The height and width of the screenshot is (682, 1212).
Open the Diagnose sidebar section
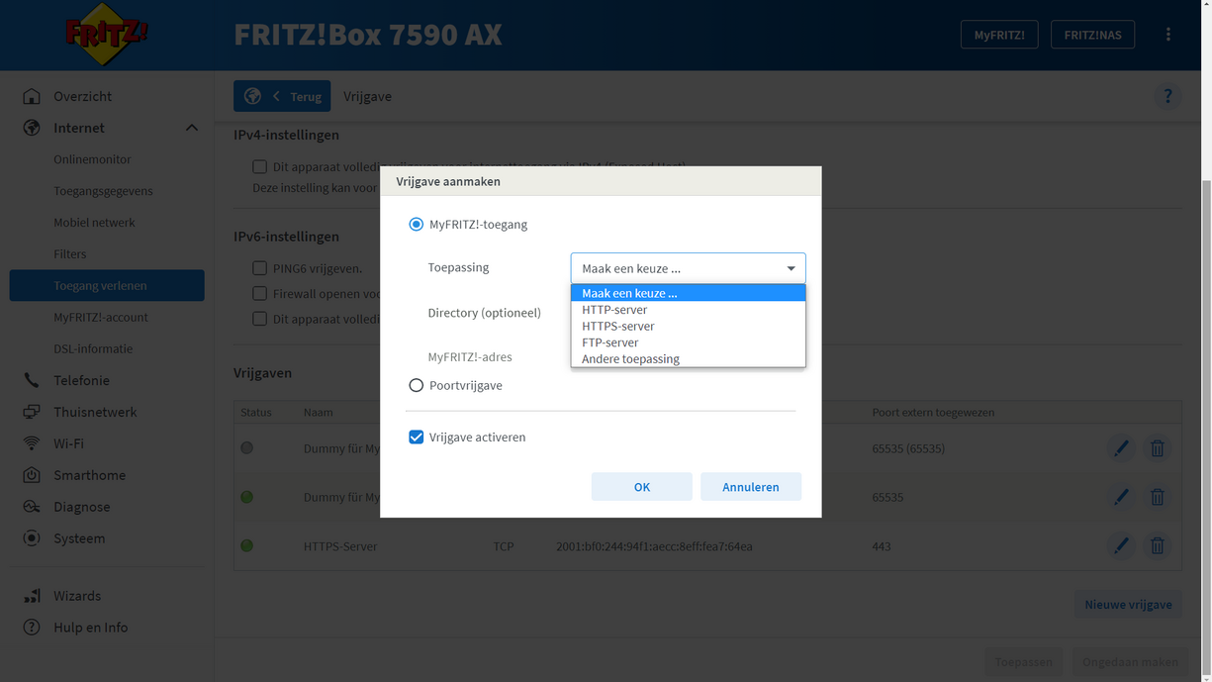coord(81,507)
